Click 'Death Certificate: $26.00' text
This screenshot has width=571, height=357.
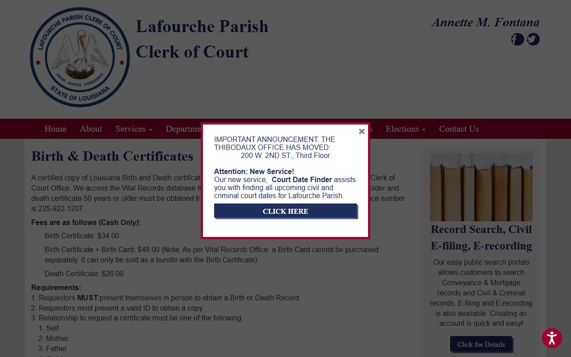84,274
